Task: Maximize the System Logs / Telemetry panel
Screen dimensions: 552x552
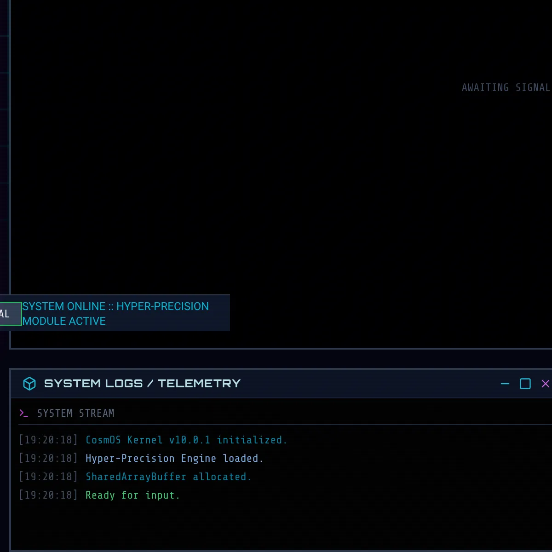Action: pyautogui.click(x=525, y=384)
